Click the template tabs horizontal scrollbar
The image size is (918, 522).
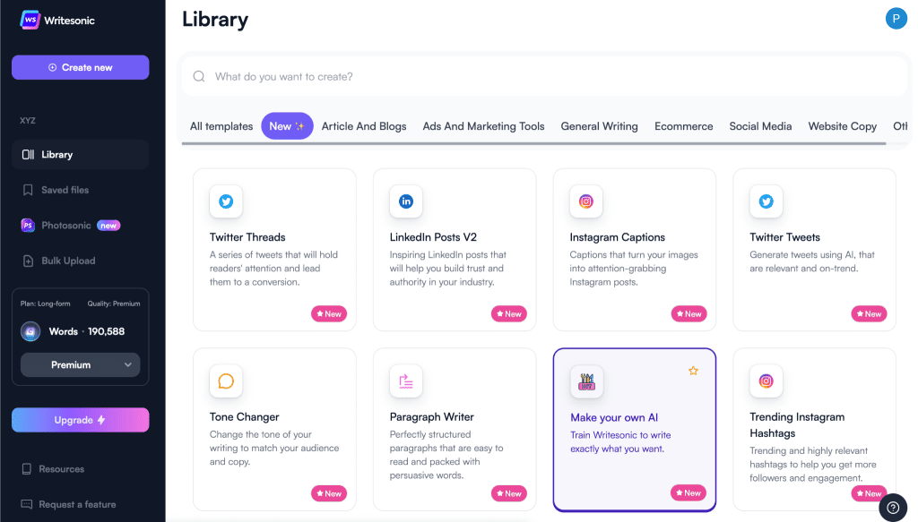pos(533,143)
